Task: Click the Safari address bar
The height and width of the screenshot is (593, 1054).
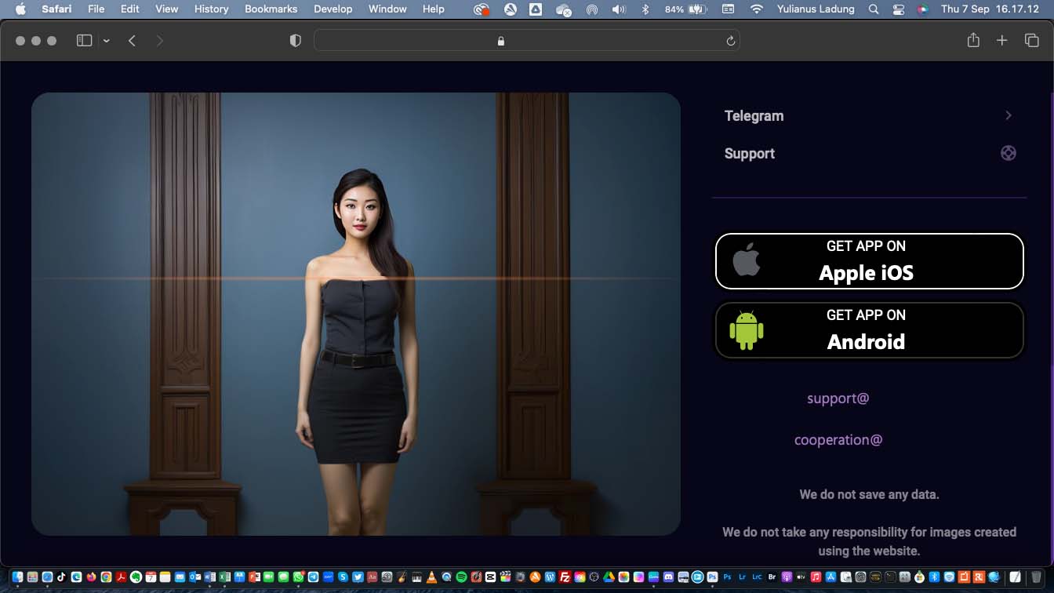Action: (525, 41)
